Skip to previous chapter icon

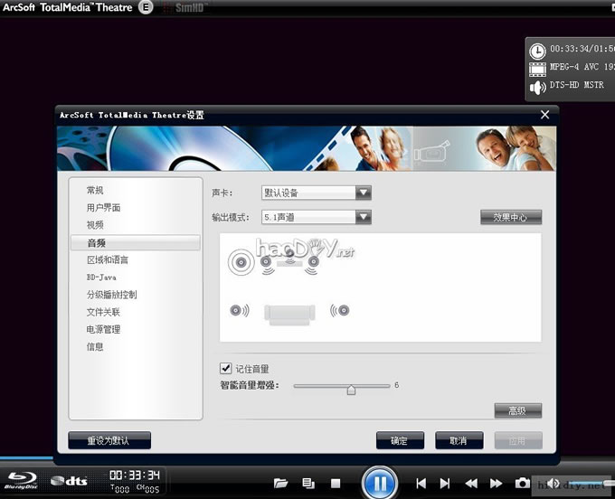click(421, 484)
